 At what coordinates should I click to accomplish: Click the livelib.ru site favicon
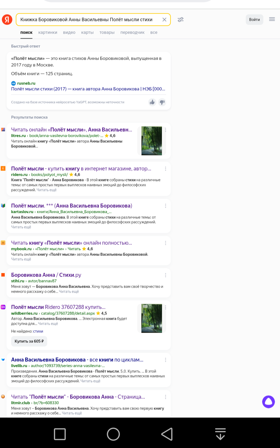point(3,360)
